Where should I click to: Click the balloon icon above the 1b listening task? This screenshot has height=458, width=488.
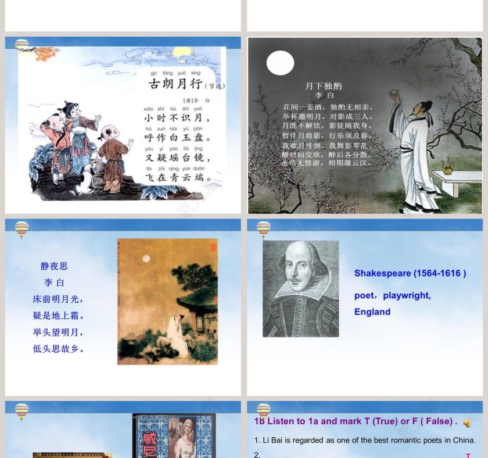(x=264, y=410)
